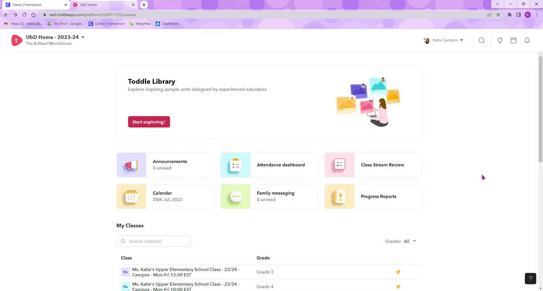
Task: Click the Announcements megaphone icon
Action: coord(131,165)
